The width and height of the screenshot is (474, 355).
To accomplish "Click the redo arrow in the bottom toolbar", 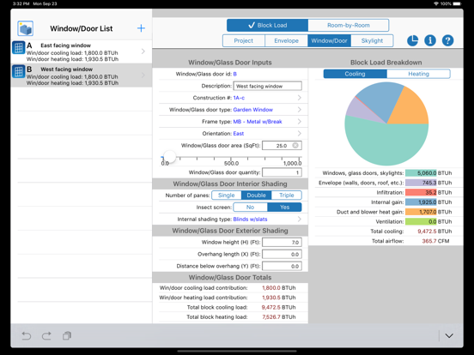I will click(46, 335).
